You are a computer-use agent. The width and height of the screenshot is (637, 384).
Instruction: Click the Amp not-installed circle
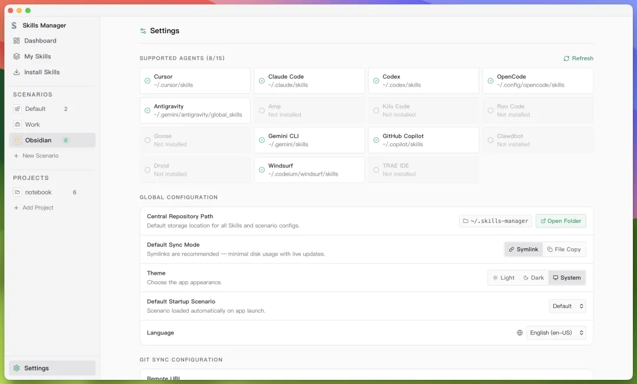pos(262,110)
